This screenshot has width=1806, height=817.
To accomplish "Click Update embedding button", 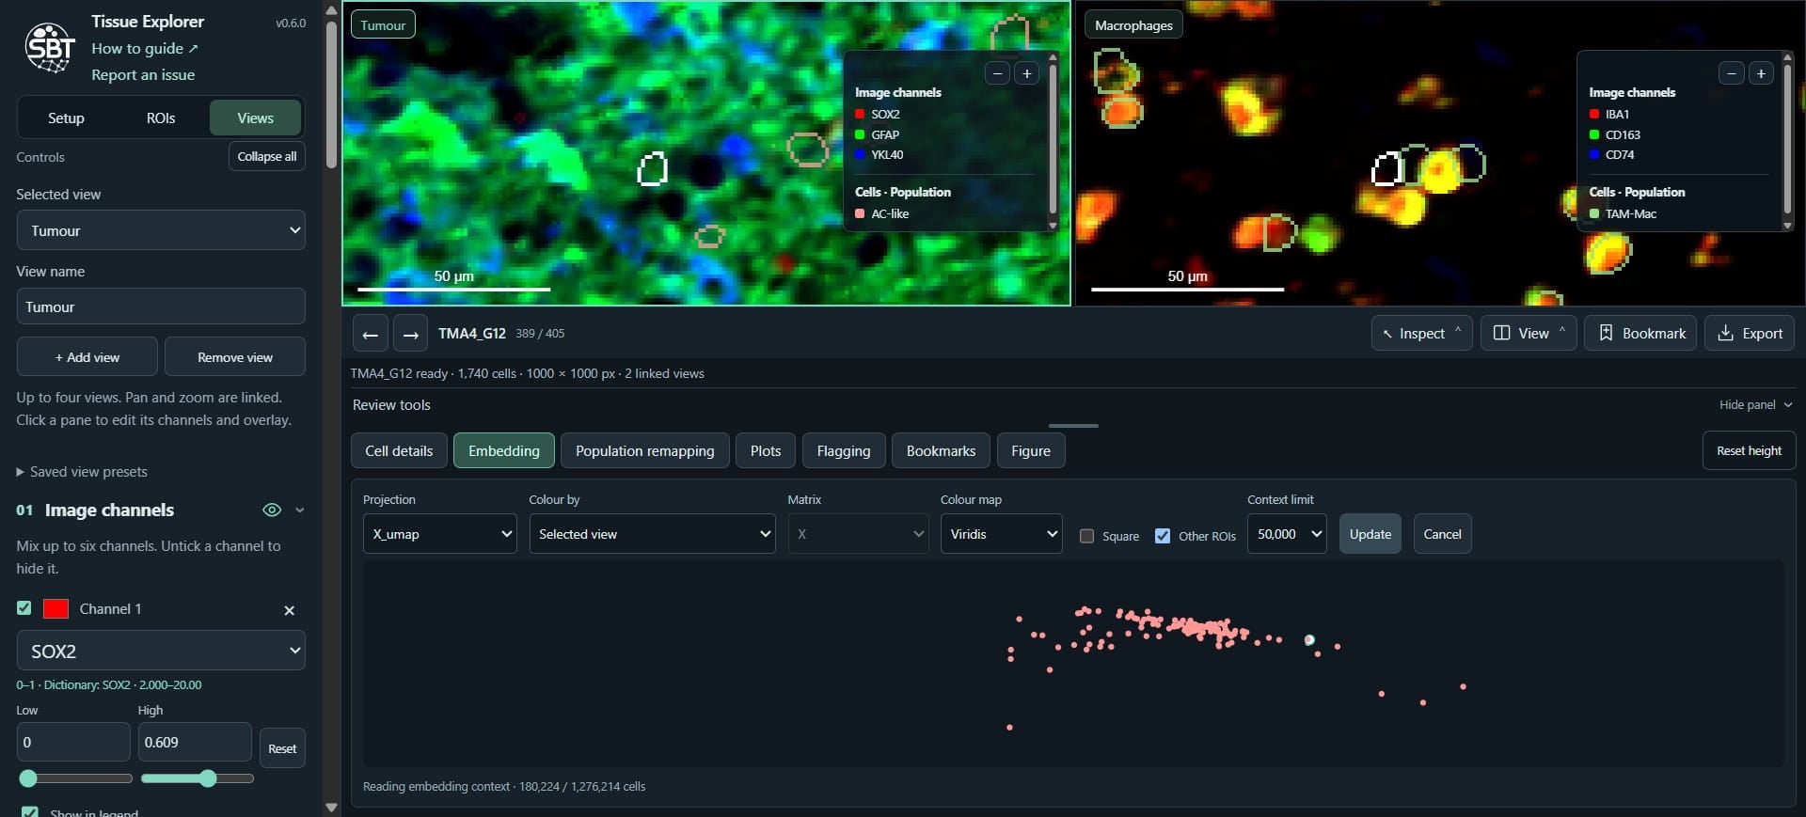I will click(1370, 534).
